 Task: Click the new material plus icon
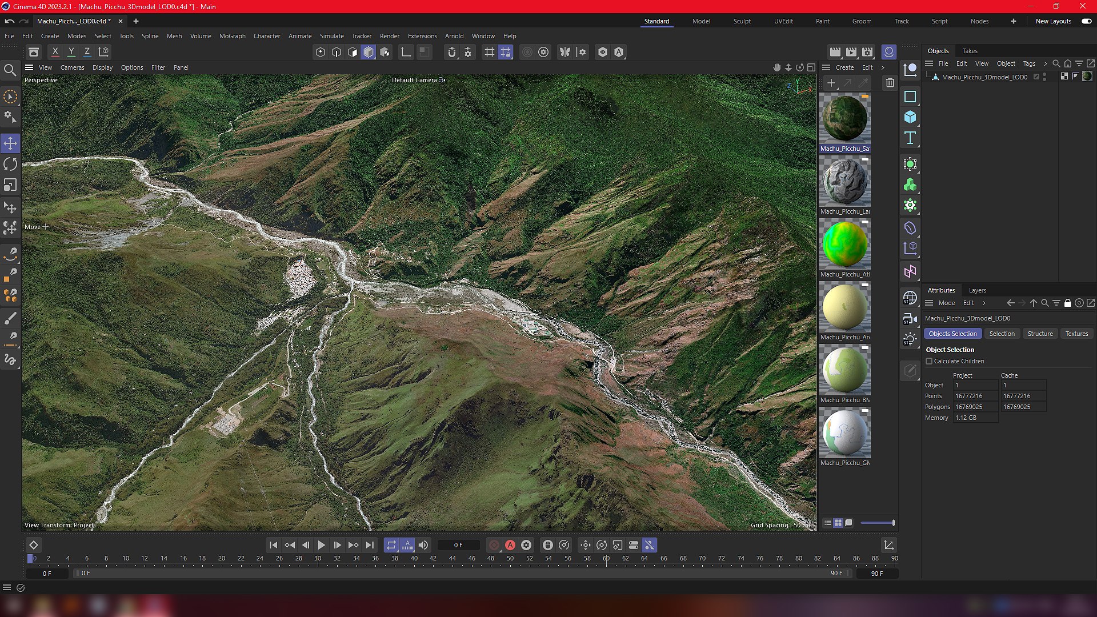[831, 83]
